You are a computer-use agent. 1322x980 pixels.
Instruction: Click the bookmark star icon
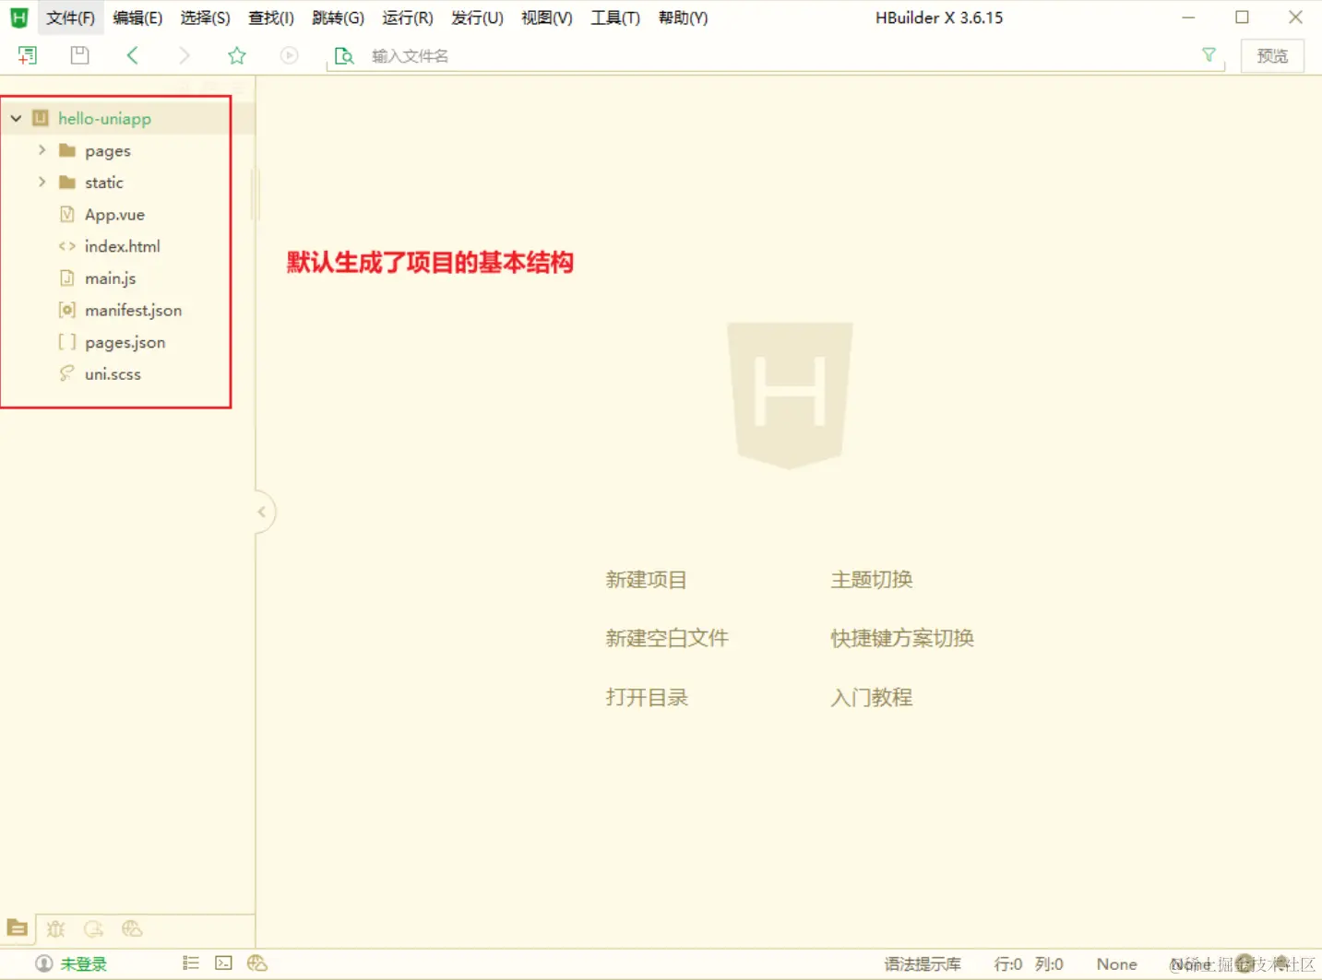tap(237, 55)
